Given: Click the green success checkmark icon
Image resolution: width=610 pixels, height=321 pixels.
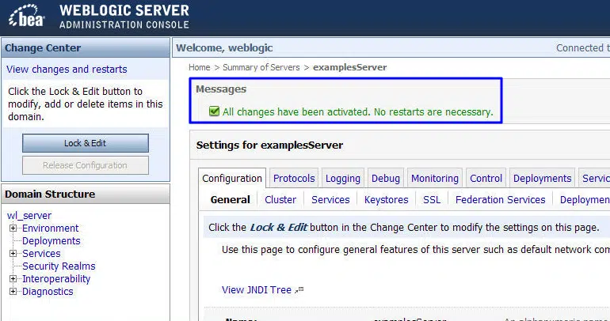Looking at the screenshot, I should pyautogui.click(x=214, y=111).
